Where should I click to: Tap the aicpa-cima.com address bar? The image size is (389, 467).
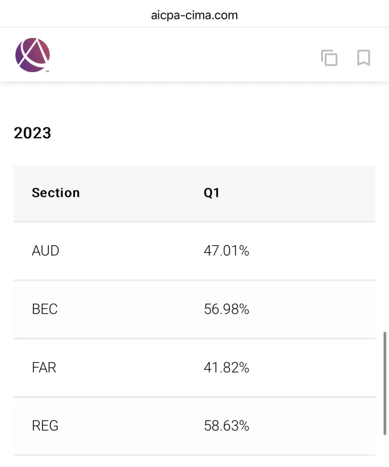coord(194,15)
